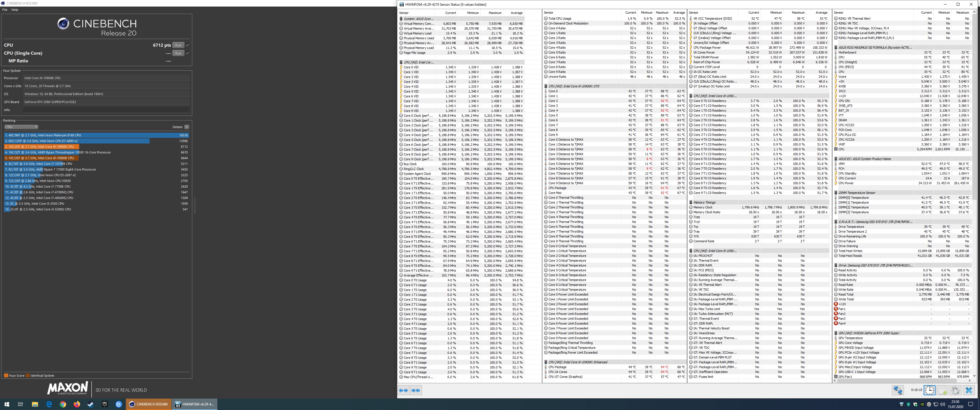Open the taskbar clock showing 23:30

click(x=956, y=404)
